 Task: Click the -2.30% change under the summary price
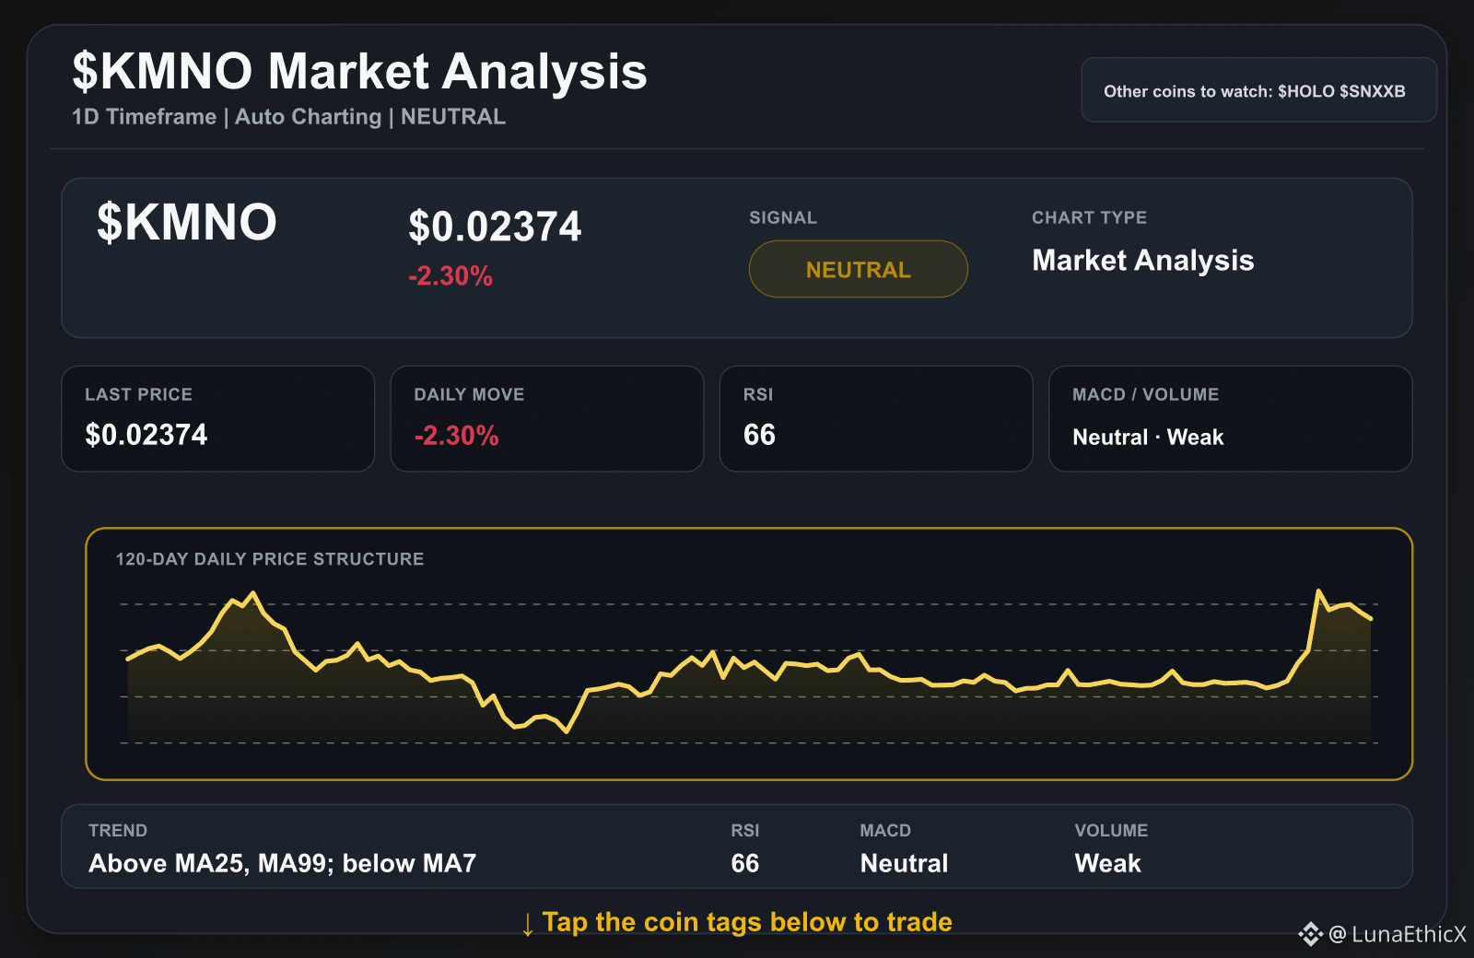[x=450, y=276]
